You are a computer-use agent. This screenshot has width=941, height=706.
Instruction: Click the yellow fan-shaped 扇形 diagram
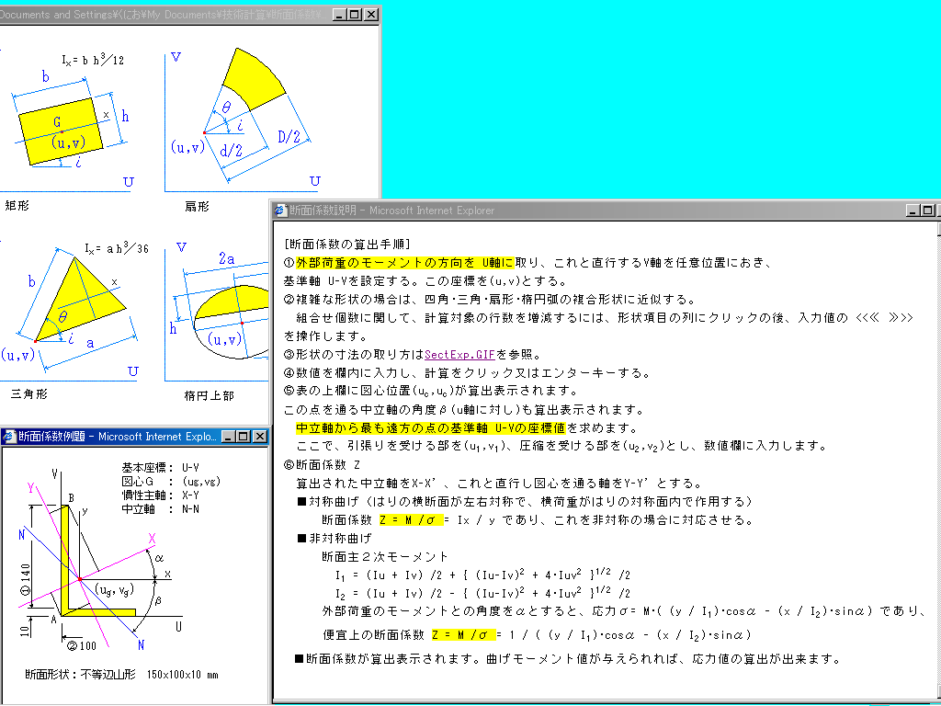pyautogui.click(x=253, y=74)
